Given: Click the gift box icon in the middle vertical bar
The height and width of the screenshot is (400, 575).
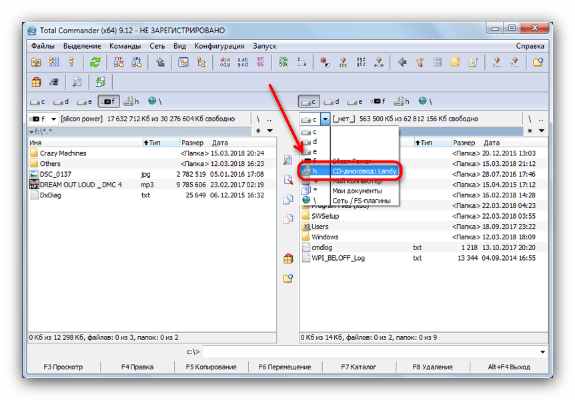Looking at the screenshot, I should 288,259.
